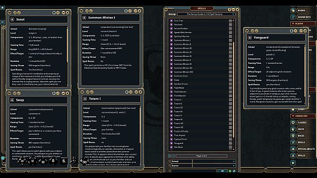Click the Spells icon in sidebar
Screen dimensions: 317x178
[293, 156]
